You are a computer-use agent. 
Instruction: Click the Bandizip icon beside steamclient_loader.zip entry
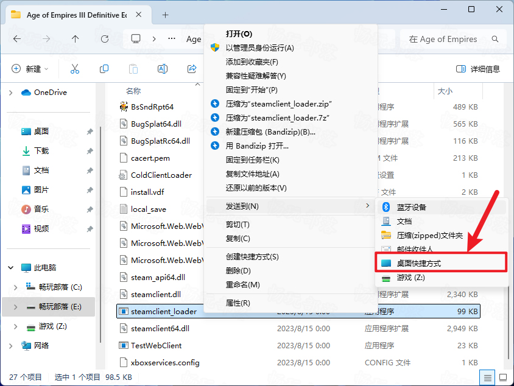click(x=215, y=104)
